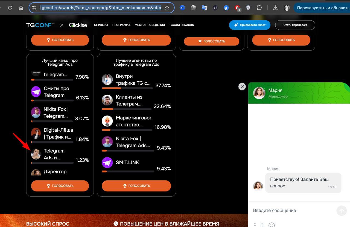Open МЕСТО ПРОВЕДЕНИЯ in the navigation
The width and height of the screenshot is (350, 227).
[x=150, y=25]
